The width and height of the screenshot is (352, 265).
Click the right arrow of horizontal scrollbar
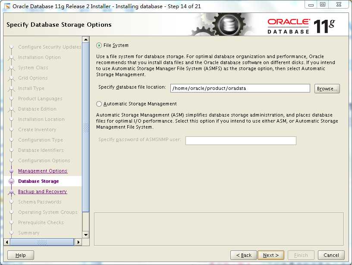79,242
